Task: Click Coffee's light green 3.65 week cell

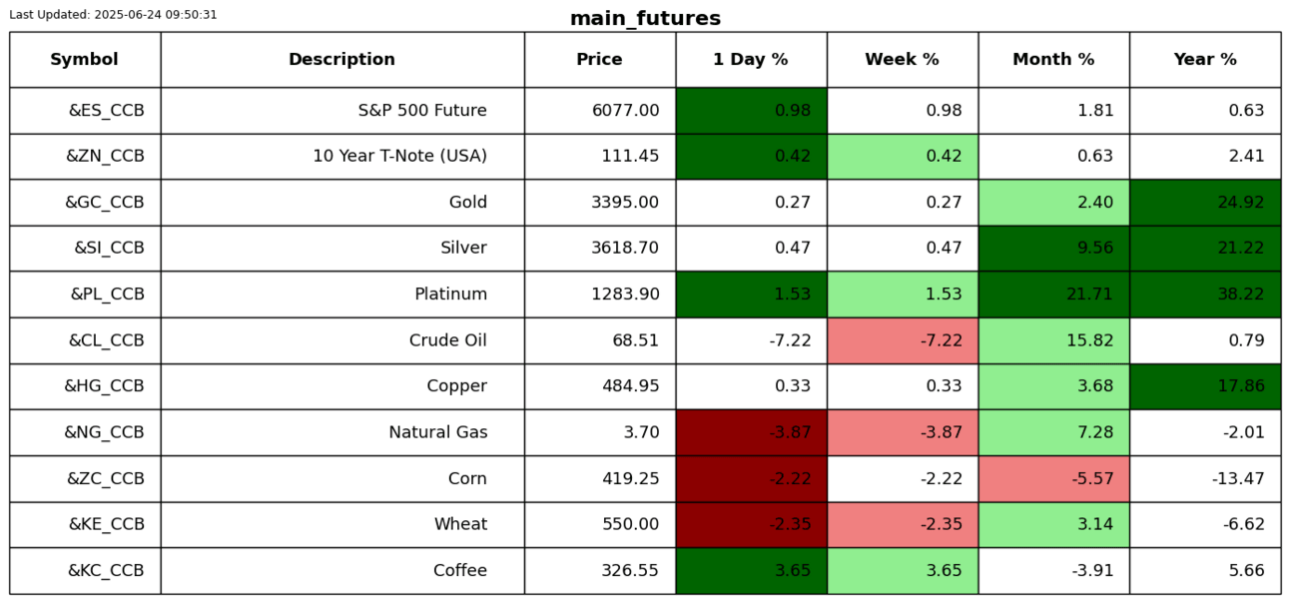Action: [902, 571]
